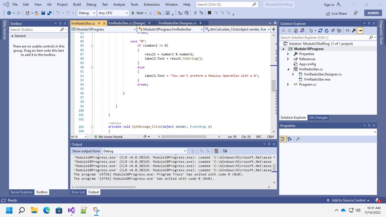The image size is (386, 217).
Task: Toggle auto-hide pin on the Toolbox panel
Action: point(60,24)
